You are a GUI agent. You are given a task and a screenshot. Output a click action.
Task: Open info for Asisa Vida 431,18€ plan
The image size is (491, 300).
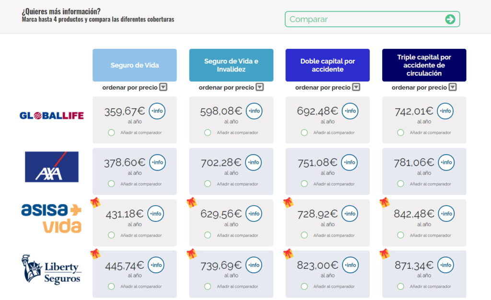coord(156,214)
